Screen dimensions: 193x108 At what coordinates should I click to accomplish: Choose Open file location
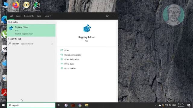[72, 59]
